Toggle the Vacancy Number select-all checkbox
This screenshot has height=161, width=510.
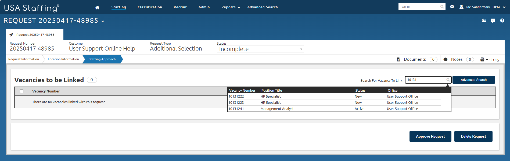(22, 91)
